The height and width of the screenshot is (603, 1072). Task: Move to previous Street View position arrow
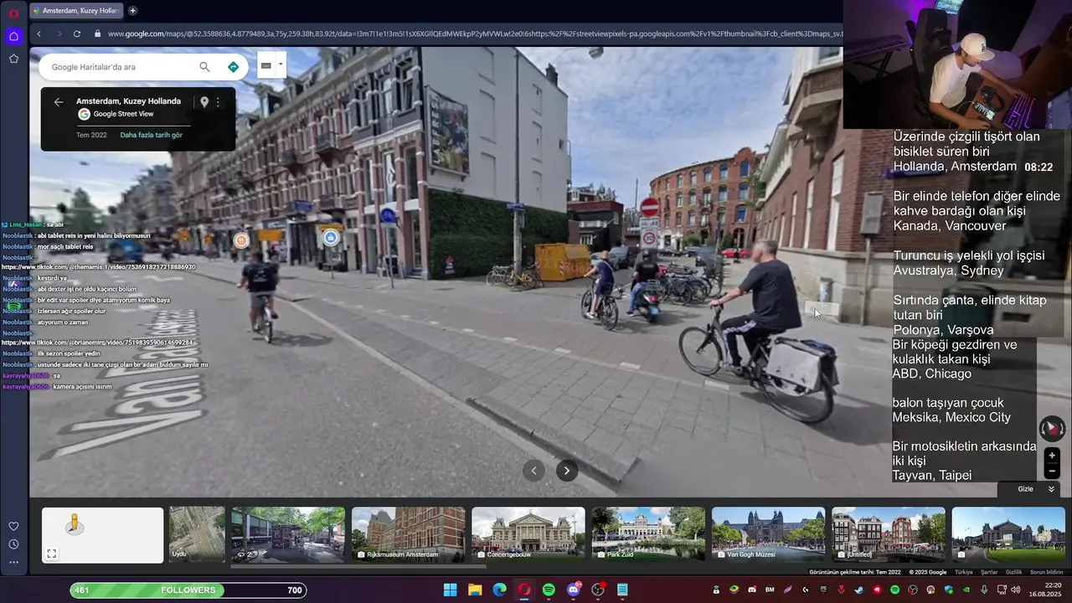(x=533, y=471)
